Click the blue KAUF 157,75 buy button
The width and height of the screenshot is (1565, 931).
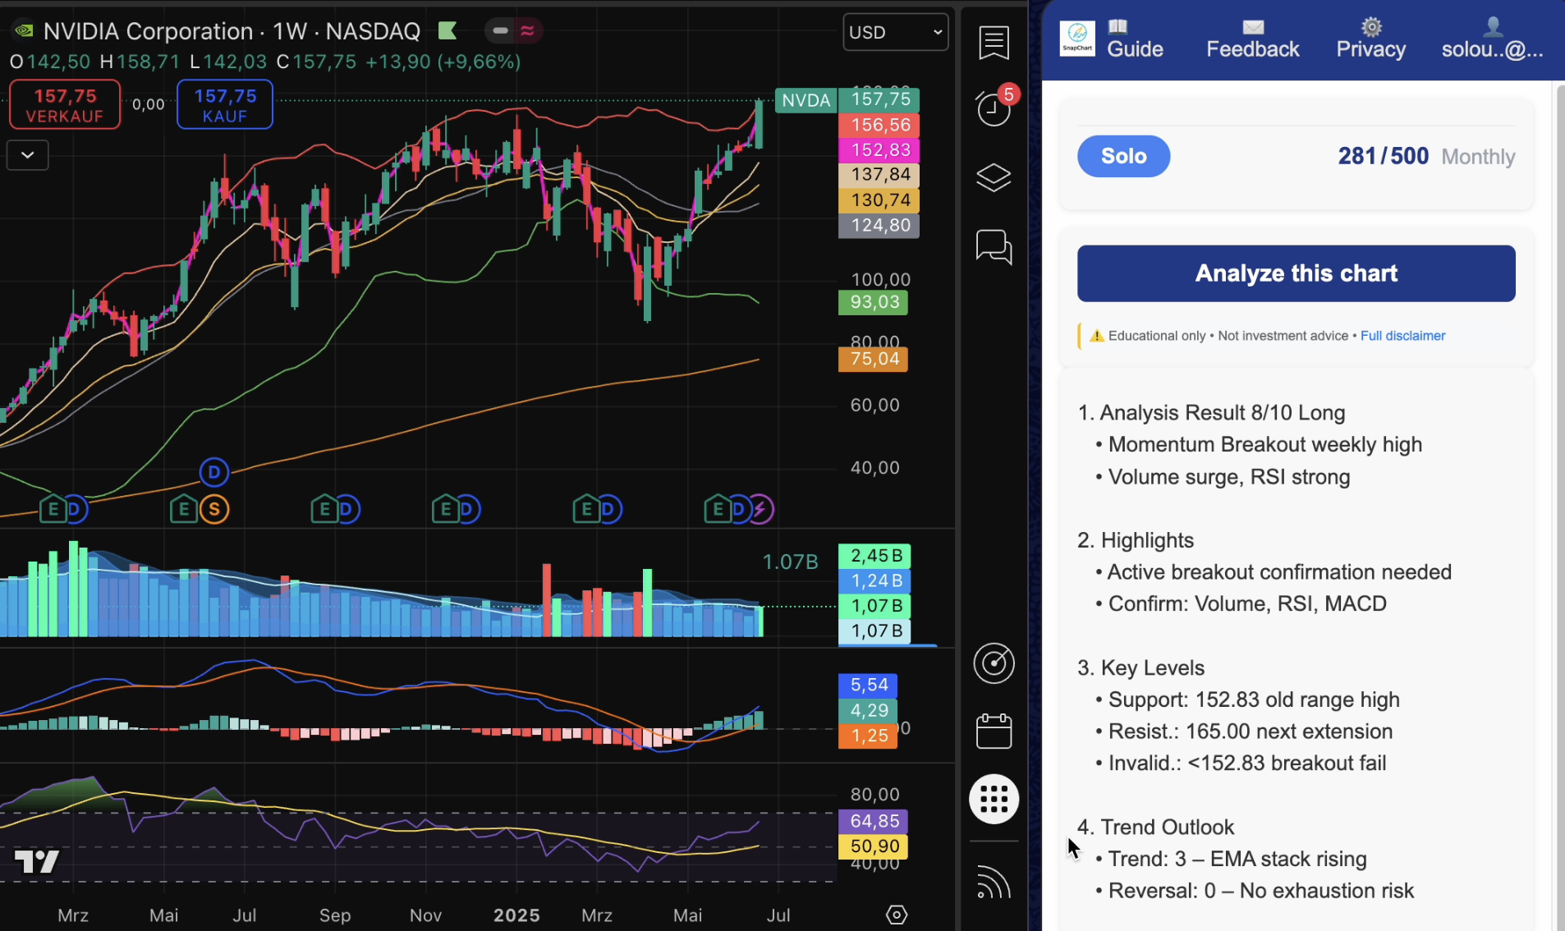[225, 105]
